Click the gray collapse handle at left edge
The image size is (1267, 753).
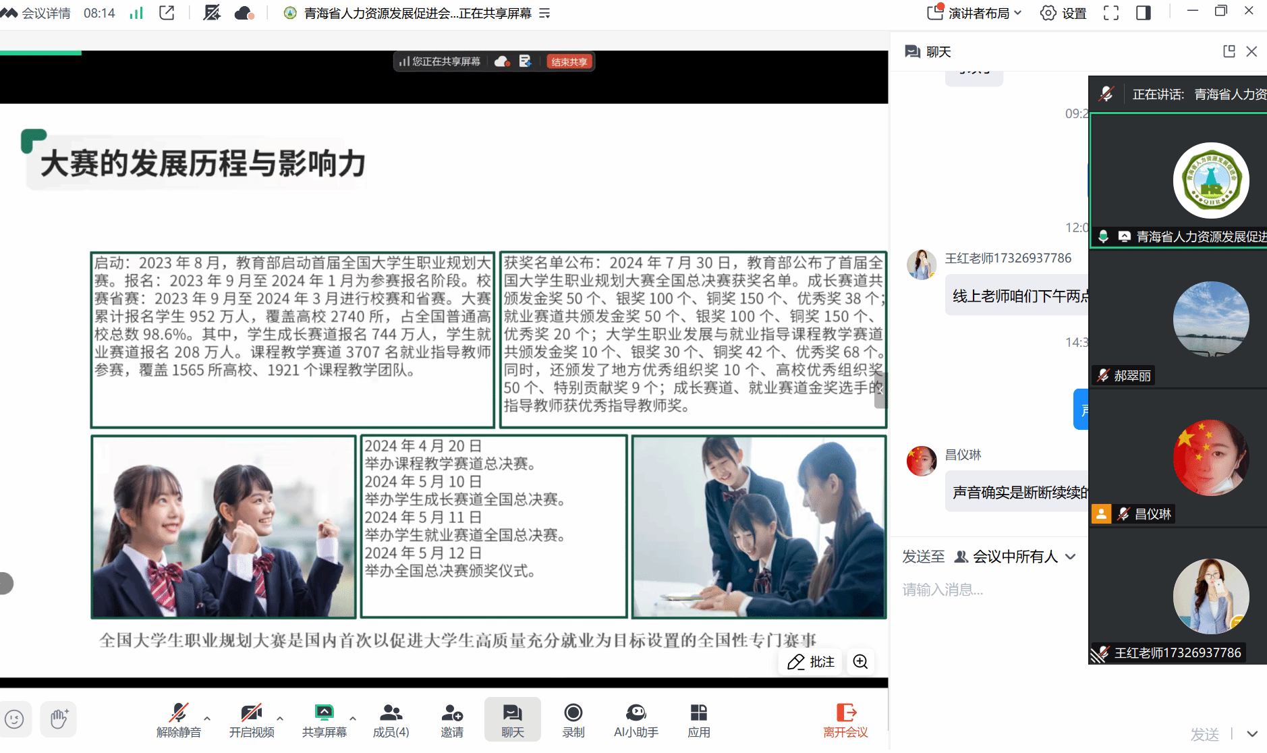click(x=6, y=584)
